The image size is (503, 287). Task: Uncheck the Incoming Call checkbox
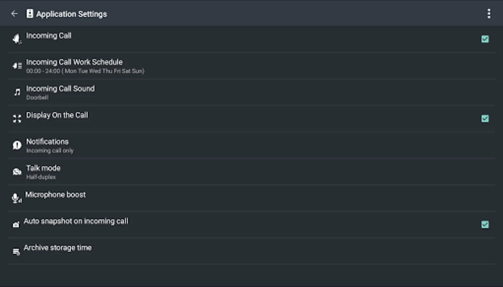pyautogui.click(x=485, y=39)
